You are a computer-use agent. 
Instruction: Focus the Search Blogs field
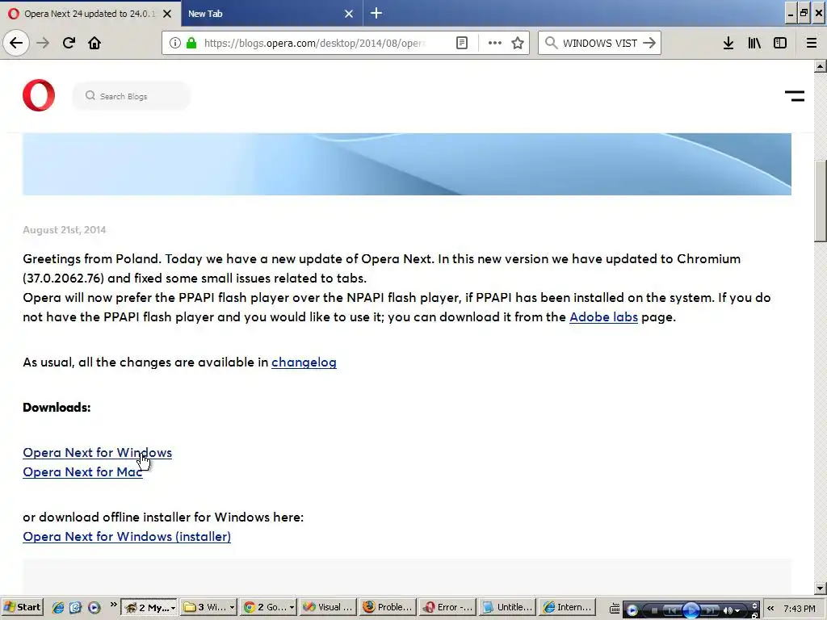pos(132,96)
